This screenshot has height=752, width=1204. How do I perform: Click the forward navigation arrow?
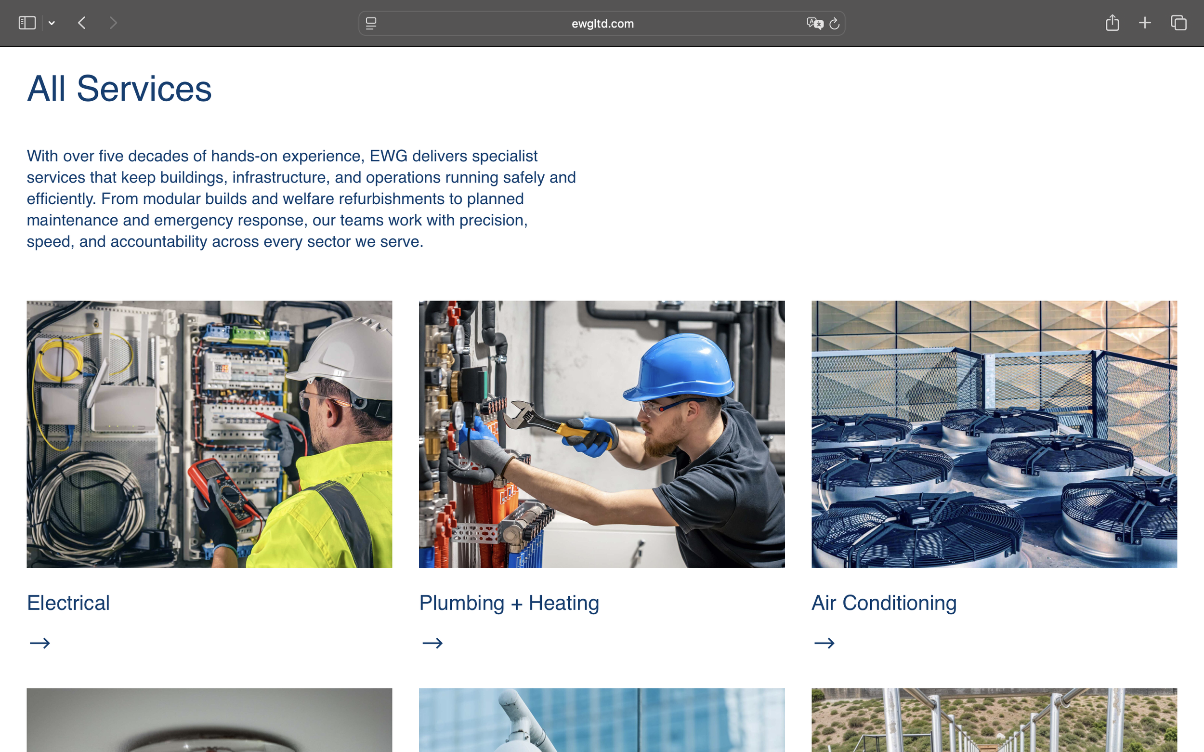click(x=113, y=23)
